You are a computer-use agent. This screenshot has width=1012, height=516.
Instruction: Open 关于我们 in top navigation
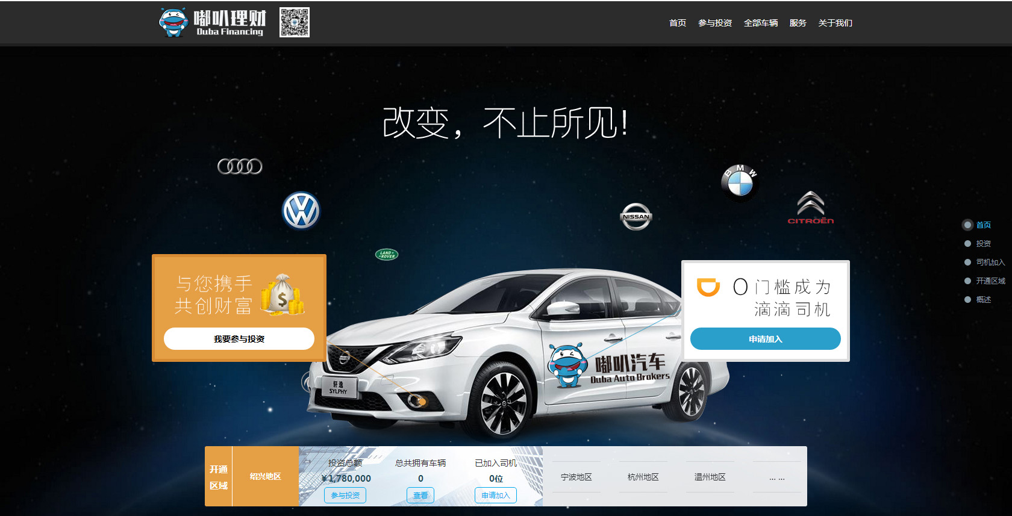click(x=835, y=23)
